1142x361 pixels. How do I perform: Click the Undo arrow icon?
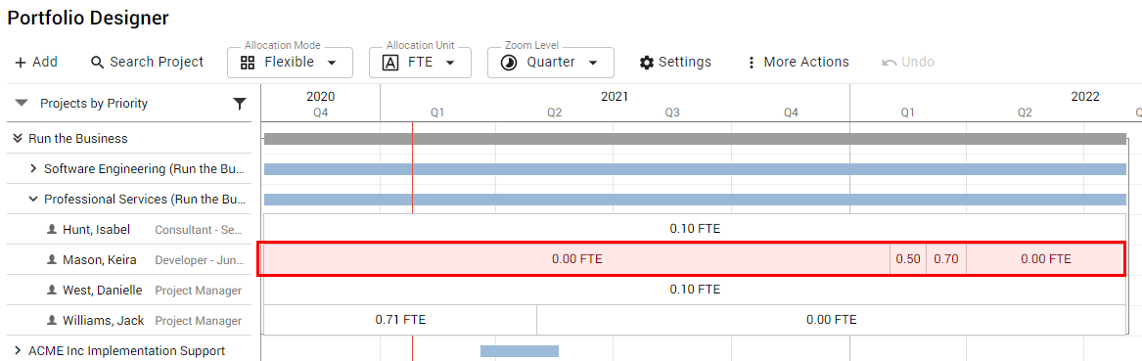coord(889,63)
